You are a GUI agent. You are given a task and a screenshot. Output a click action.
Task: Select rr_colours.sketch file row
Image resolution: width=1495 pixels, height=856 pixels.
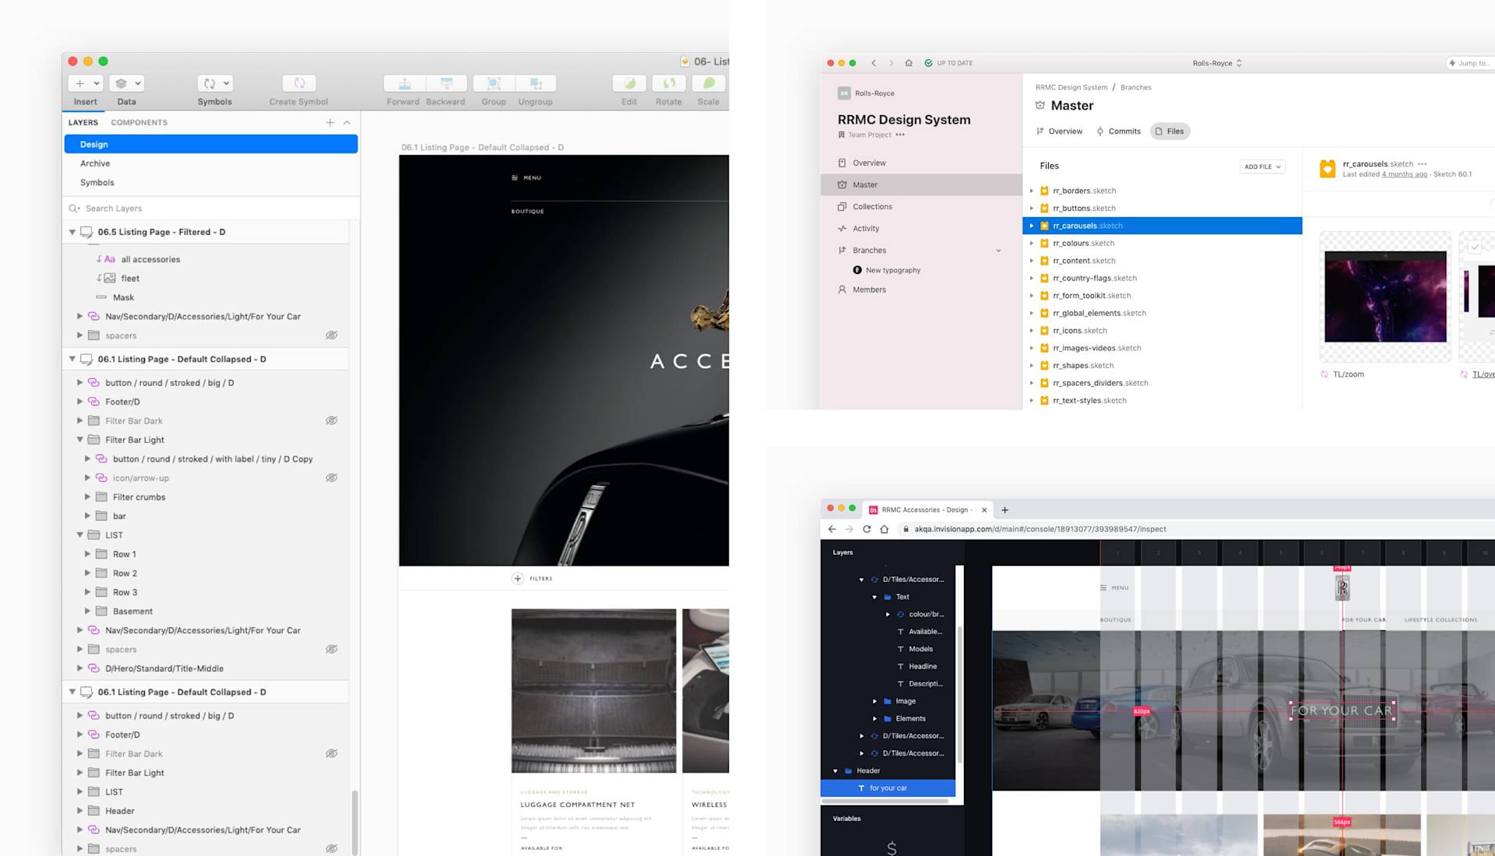[1162, 244]
